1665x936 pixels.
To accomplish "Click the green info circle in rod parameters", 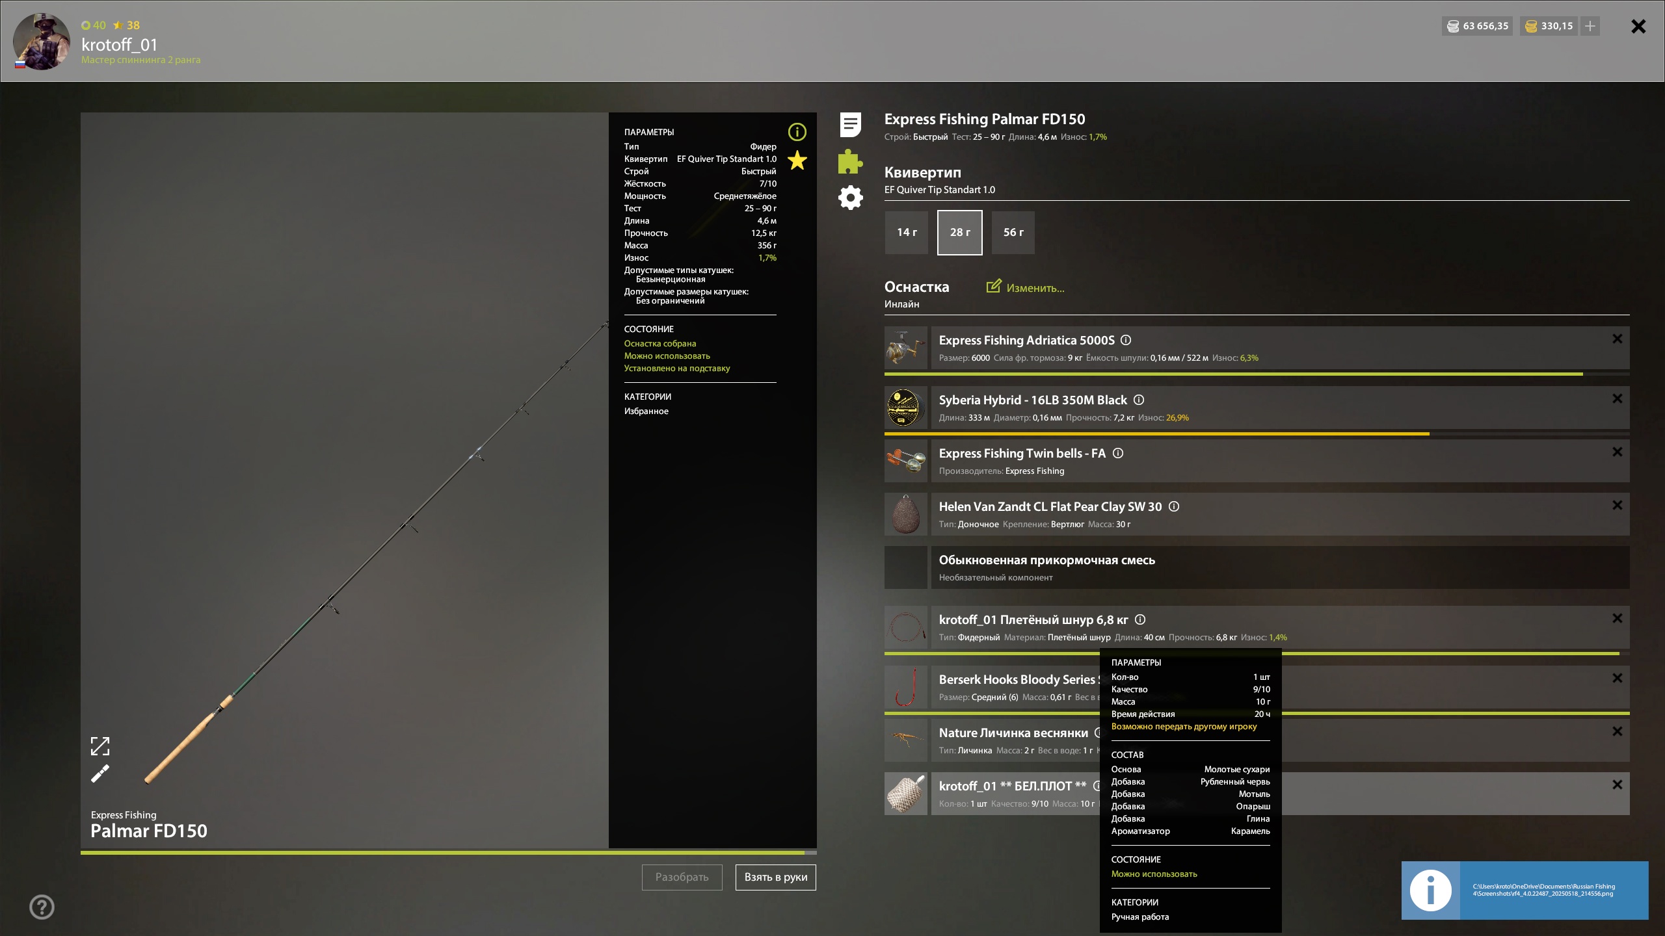I will point(797,132).
